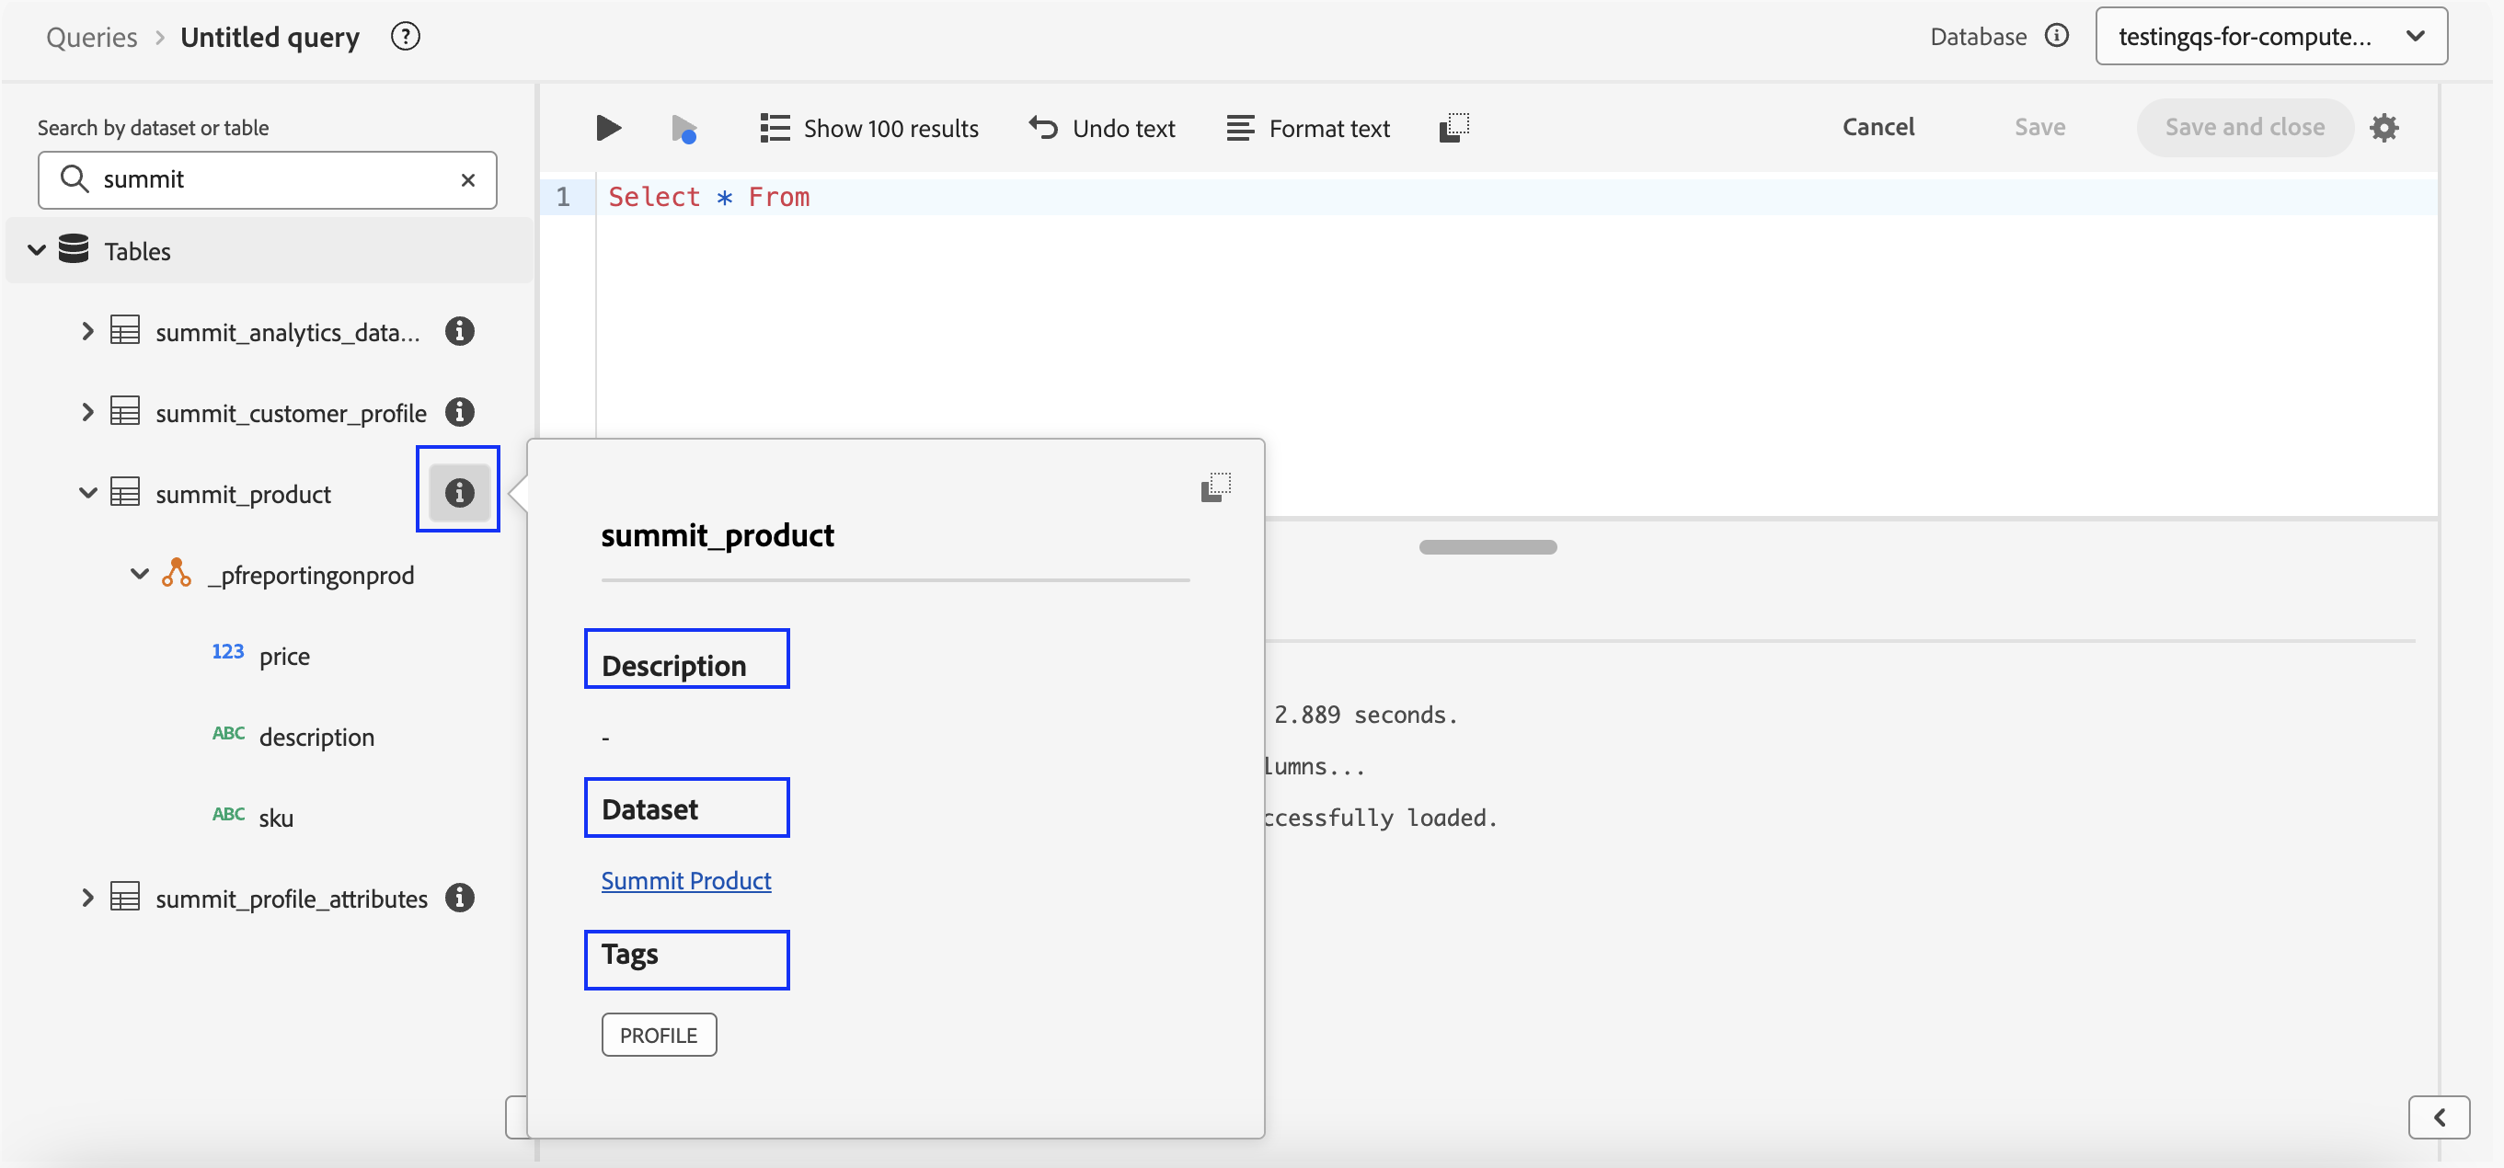Click the horizontal scrollbar above the results
This screenshot has width=2504, height=1168.
tap(1487, 546)
